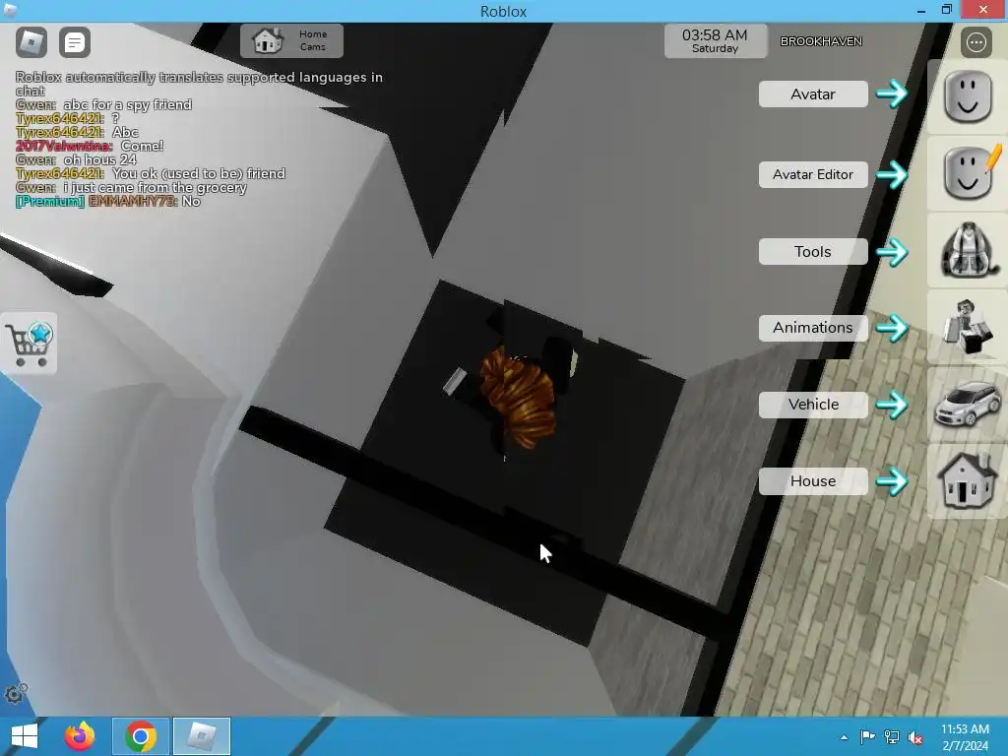
Task: Open the Action Center flag icon
Action: 867,736
